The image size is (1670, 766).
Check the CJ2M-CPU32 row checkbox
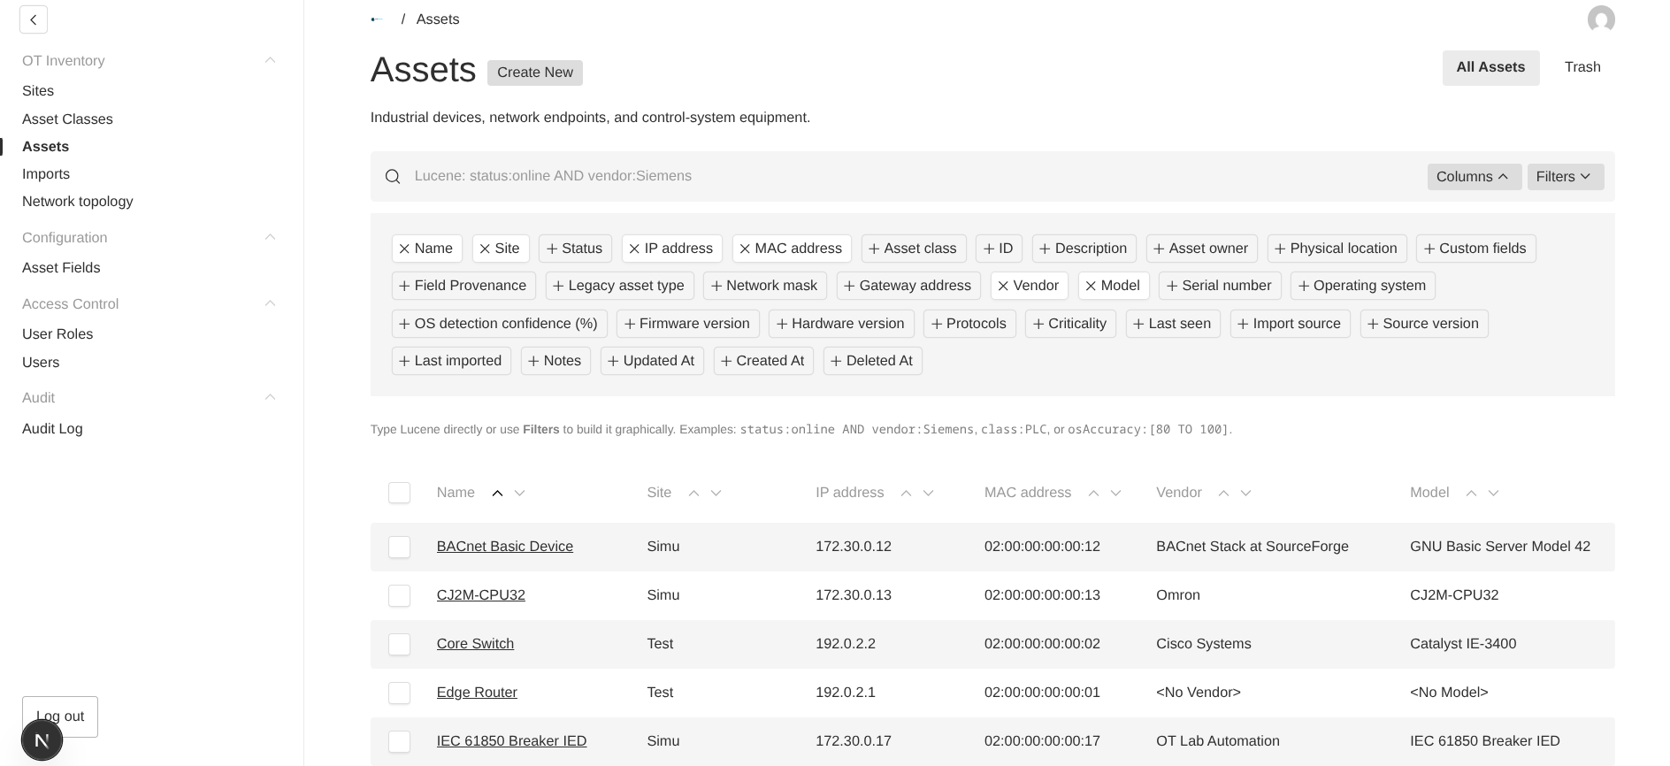pos(399,595)
